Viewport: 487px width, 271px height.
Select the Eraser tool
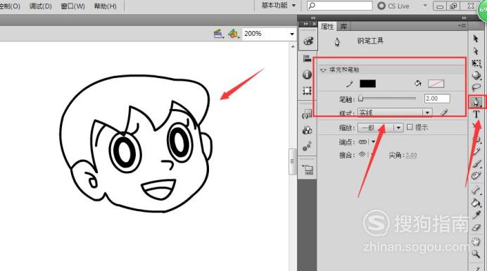tap(476, 228)
